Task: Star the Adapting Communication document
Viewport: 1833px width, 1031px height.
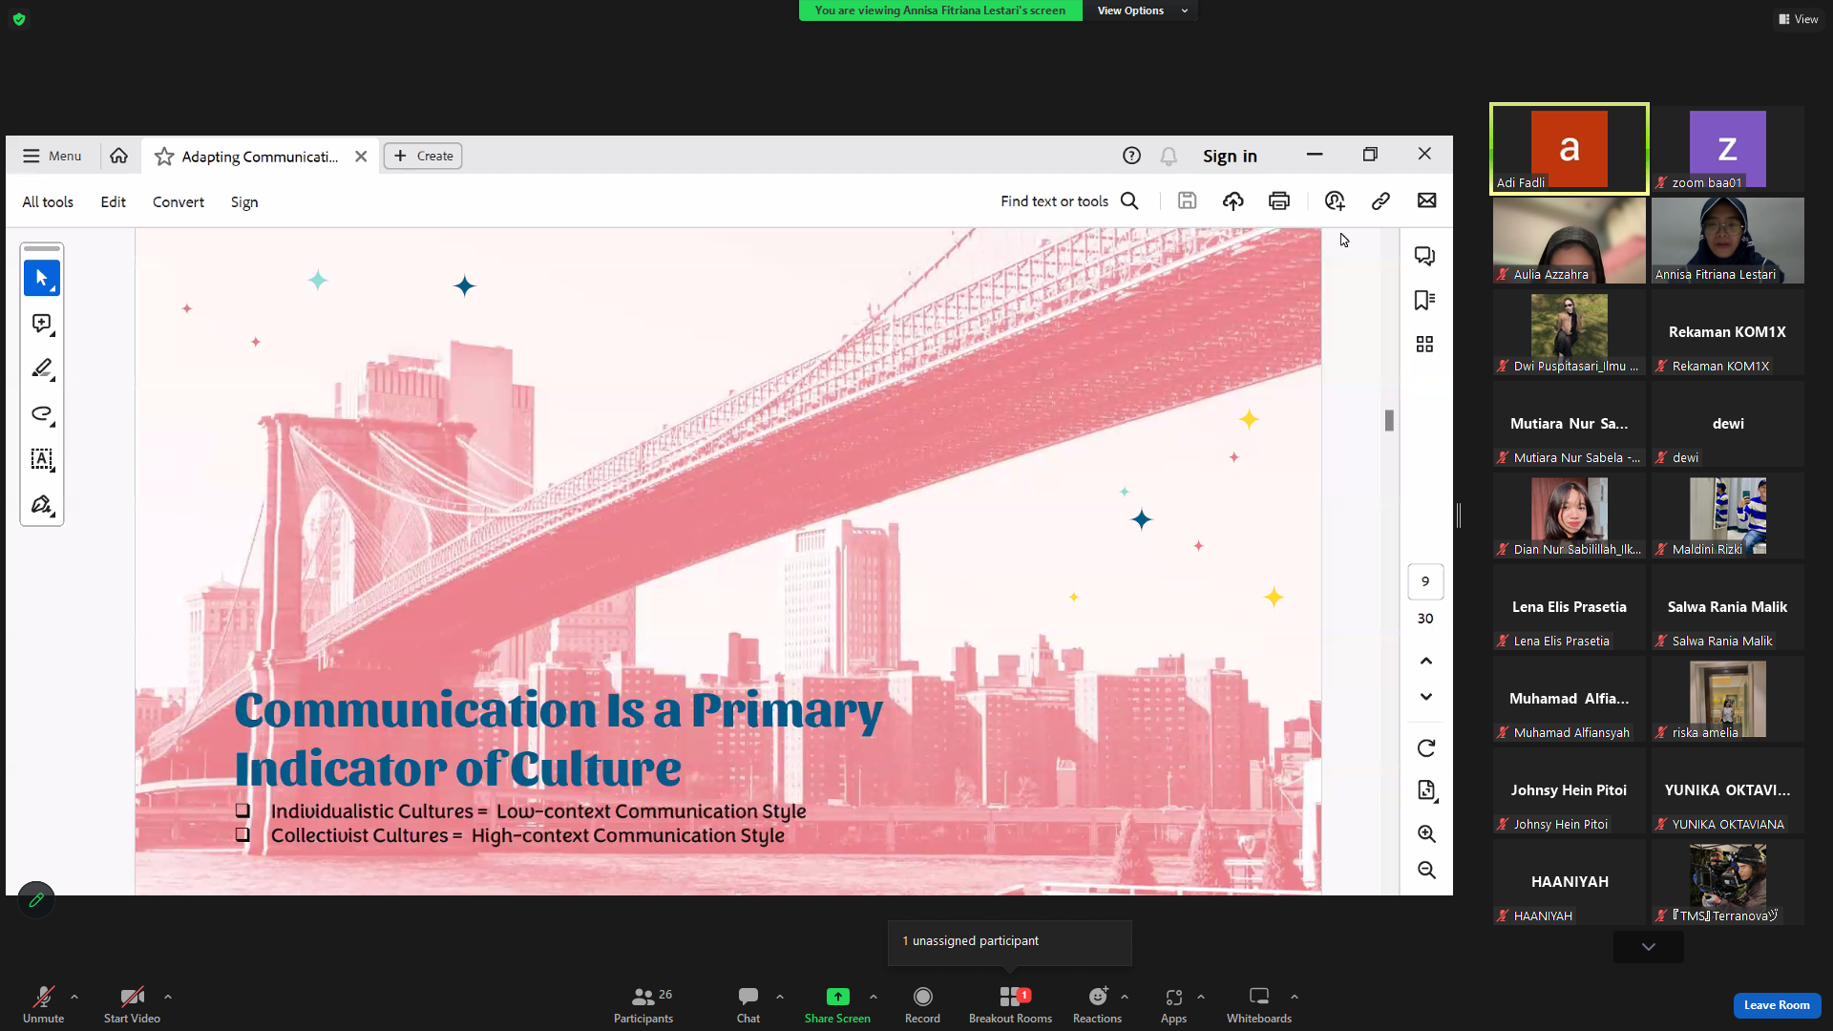Action: (x=164, y=157)
